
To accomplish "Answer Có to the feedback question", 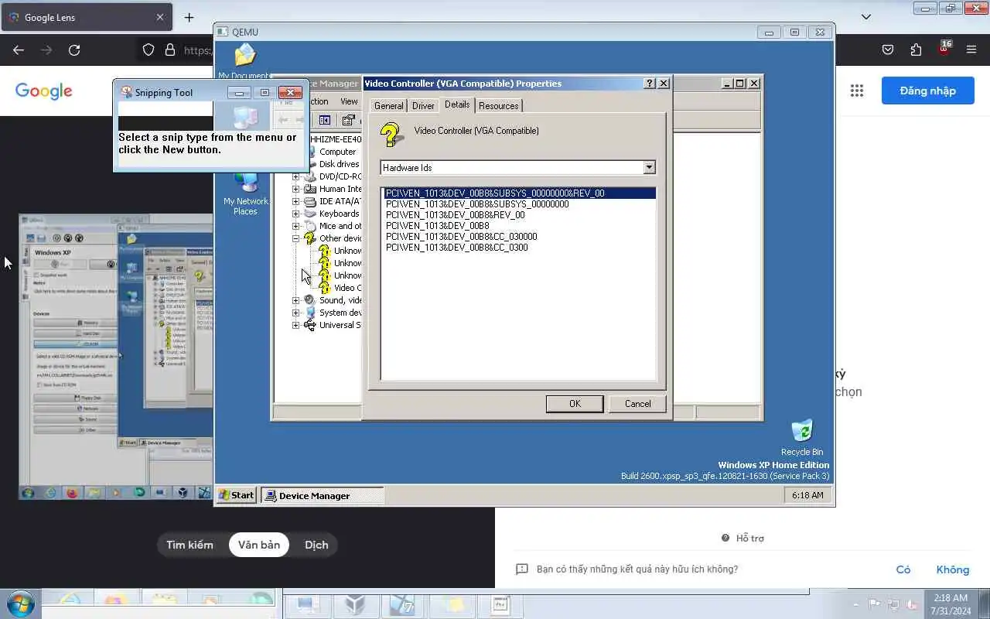I will coord(903,569).
